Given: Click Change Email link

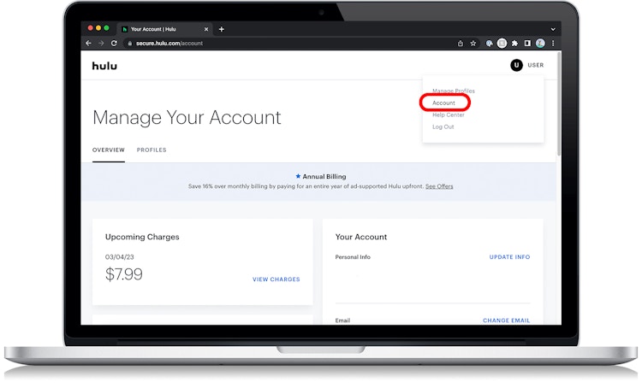Looking at the screenshot, I should tap(506, 320).
